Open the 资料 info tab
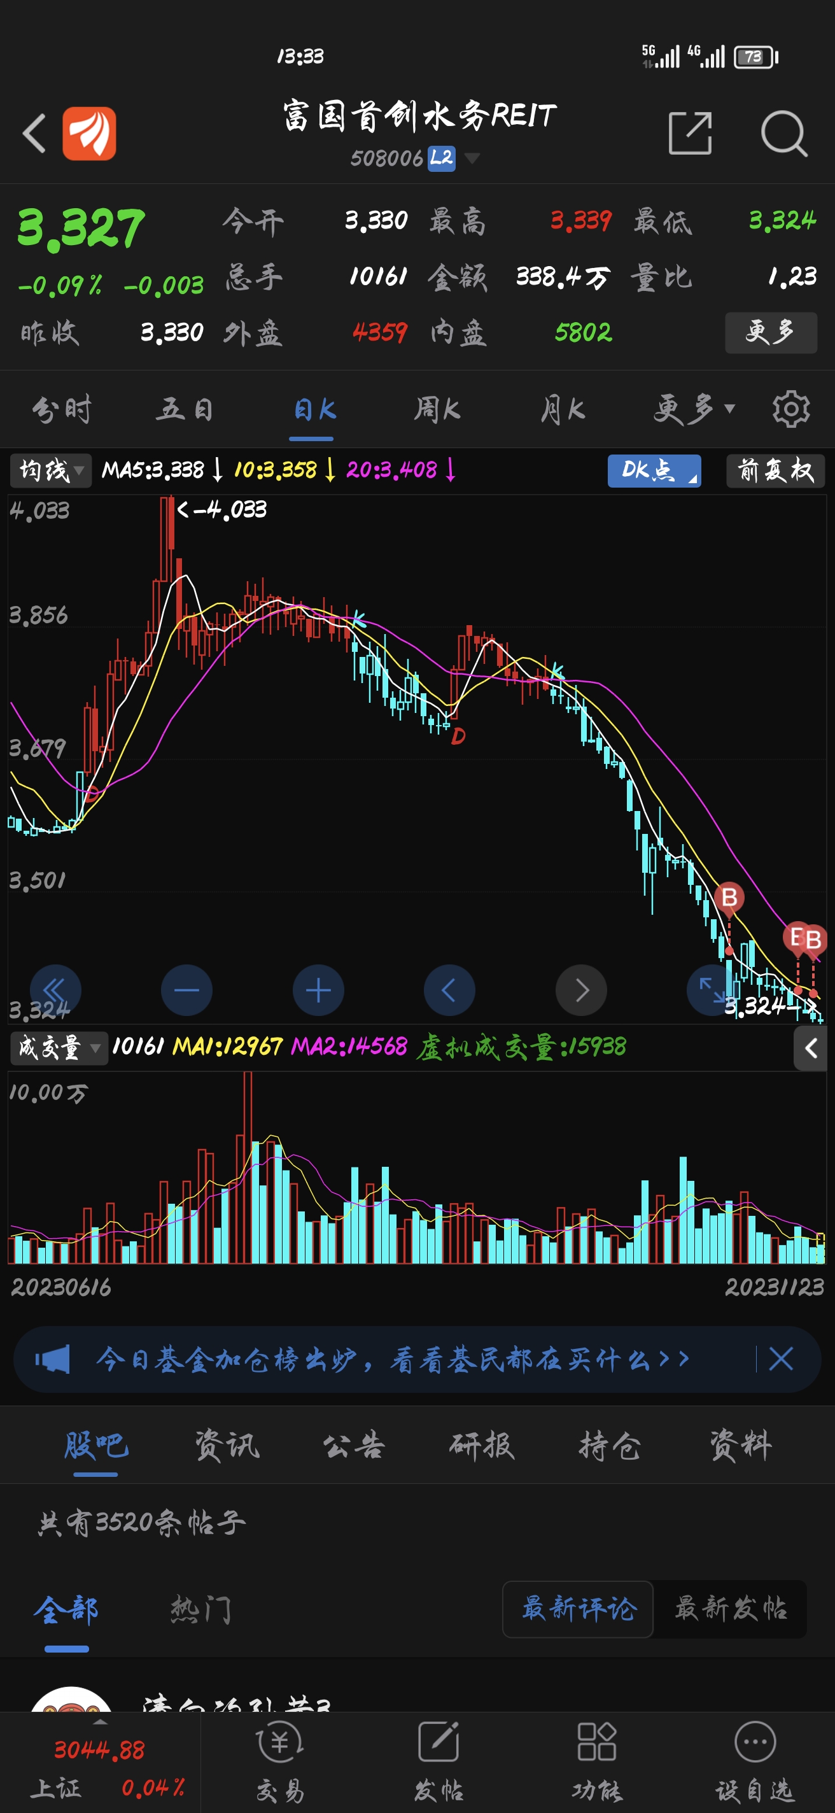The image size is (835, 1813). pyautogui.click(x=740, y=1446)
